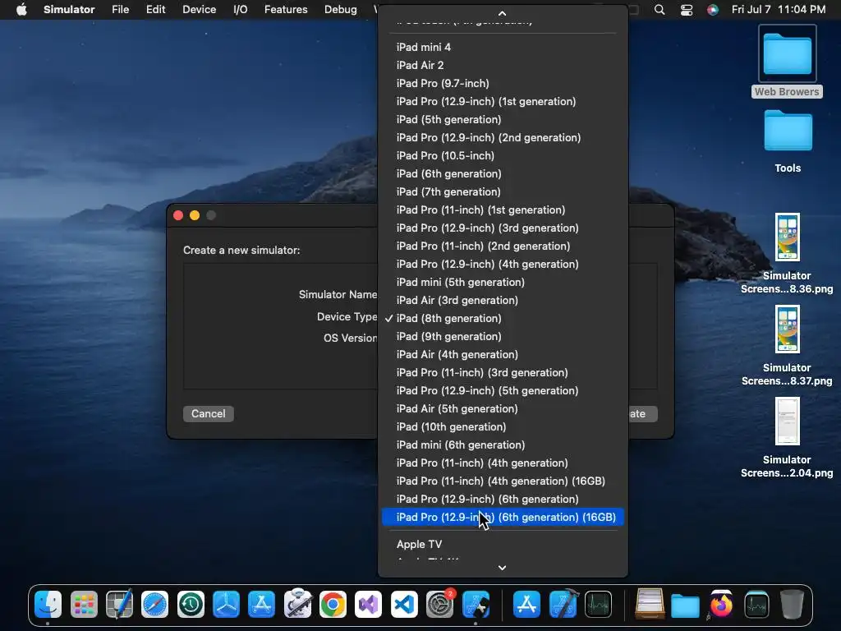
Task: Choose iPad (5th generation)
Action: (503, 120)
